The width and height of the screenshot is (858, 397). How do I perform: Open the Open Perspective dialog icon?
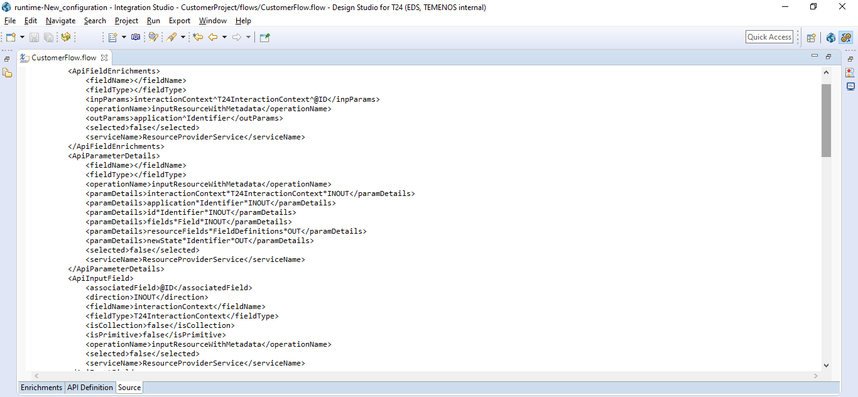point(811,38)
